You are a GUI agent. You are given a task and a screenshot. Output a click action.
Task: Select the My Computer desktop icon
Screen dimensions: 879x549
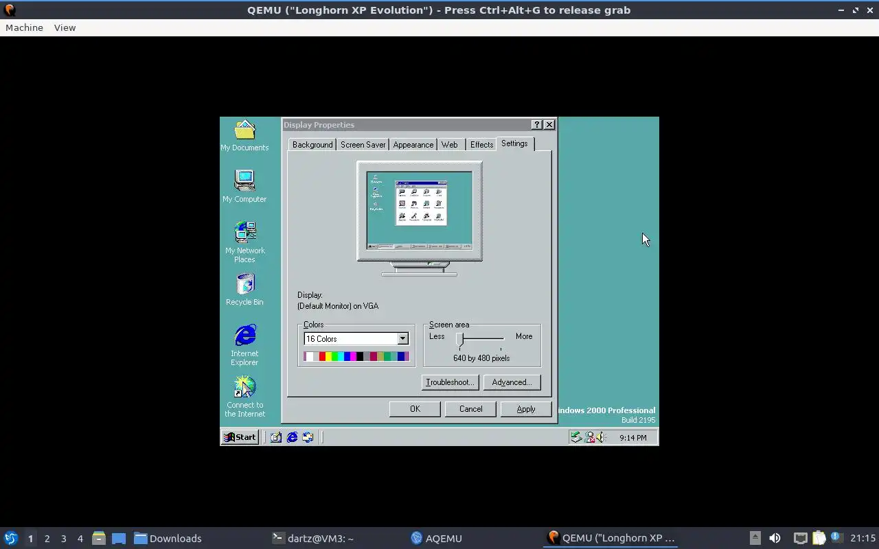point(244,186)
